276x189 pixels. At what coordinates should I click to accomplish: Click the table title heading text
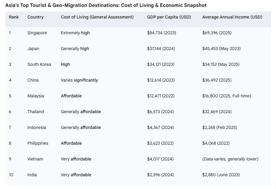[x=106, y=5]
